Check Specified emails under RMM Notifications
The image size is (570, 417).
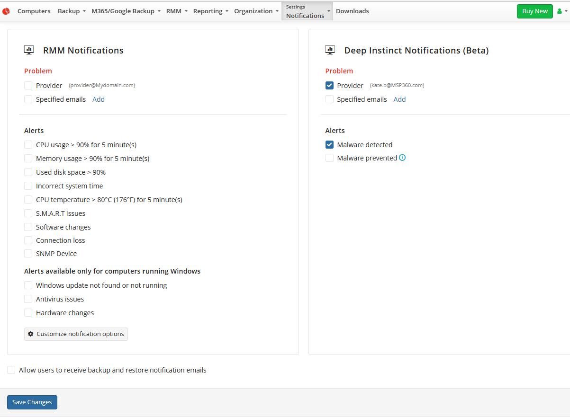click(x=28, y=99)
